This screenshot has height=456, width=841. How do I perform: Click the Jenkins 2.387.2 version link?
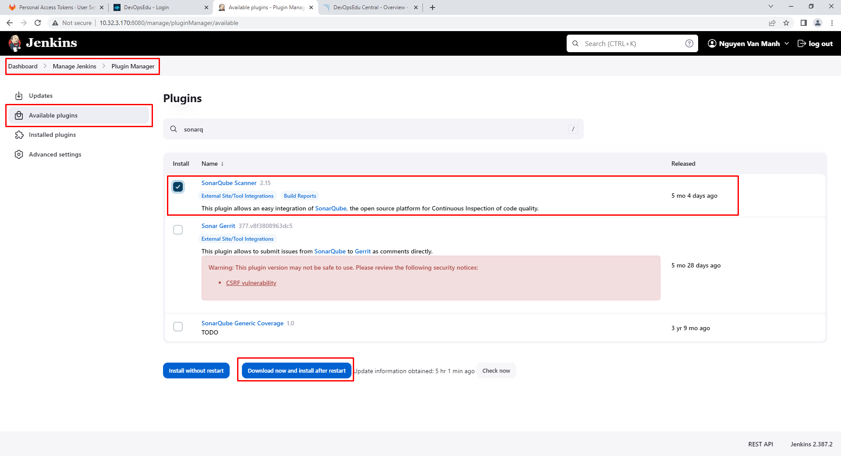coord(812,444)
